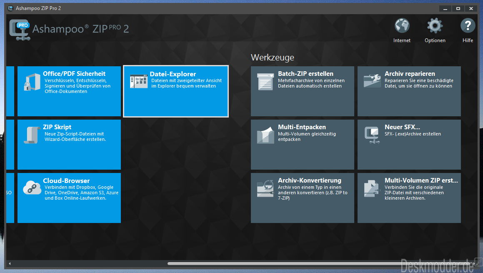This screenshot has height=273, width=483.
Task: Open the Internet globe icon
Action: point(402,25)
